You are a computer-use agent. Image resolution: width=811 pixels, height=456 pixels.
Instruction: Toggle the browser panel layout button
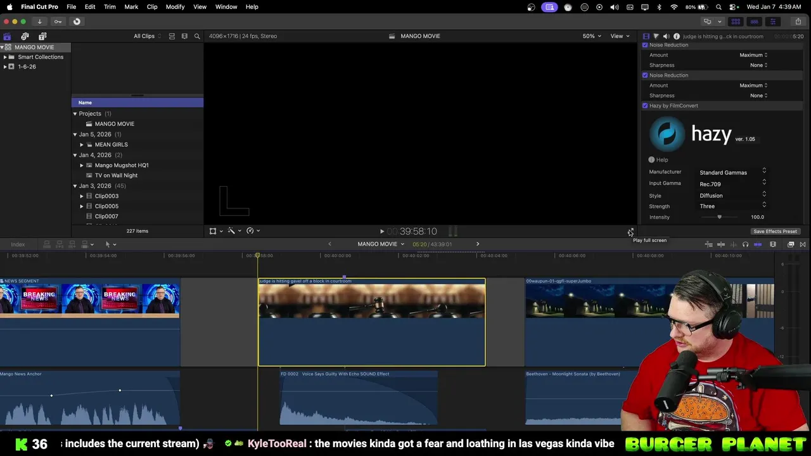coord(735,22)
